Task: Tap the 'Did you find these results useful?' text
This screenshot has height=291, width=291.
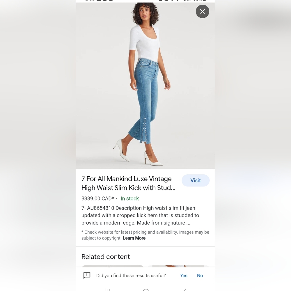Action: point(131,276)
